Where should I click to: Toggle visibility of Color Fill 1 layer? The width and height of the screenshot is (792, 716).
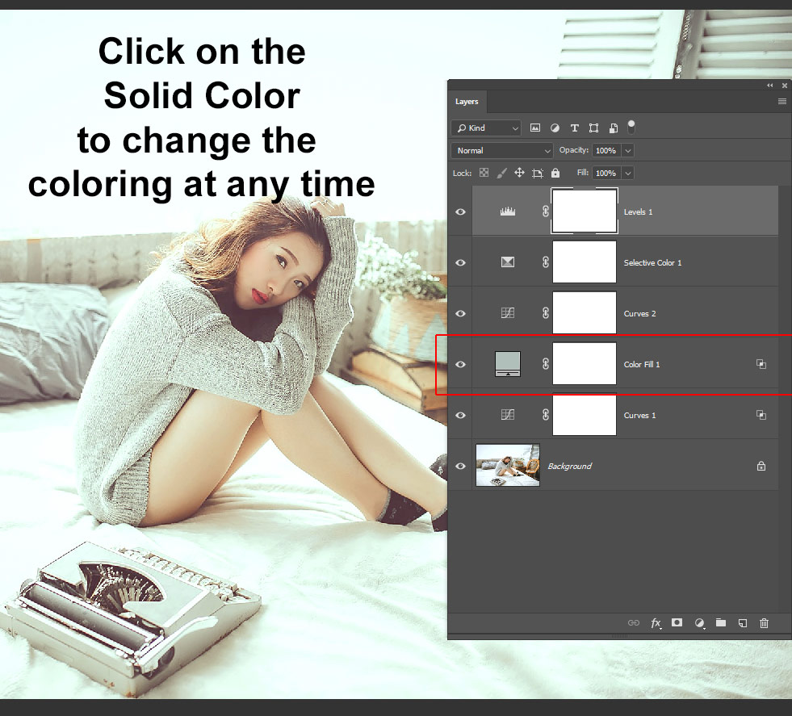pyautogui.click(x=460, y=364)
